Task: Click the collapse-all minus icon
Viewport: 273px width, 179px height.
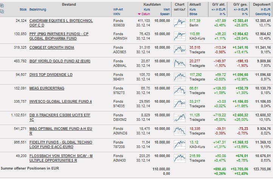Action: [2, 11]
